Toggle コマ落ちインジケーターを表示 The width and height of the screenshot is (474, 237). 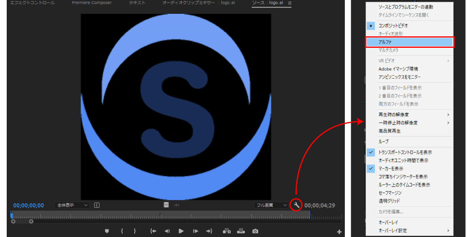[x=410, y=177]
